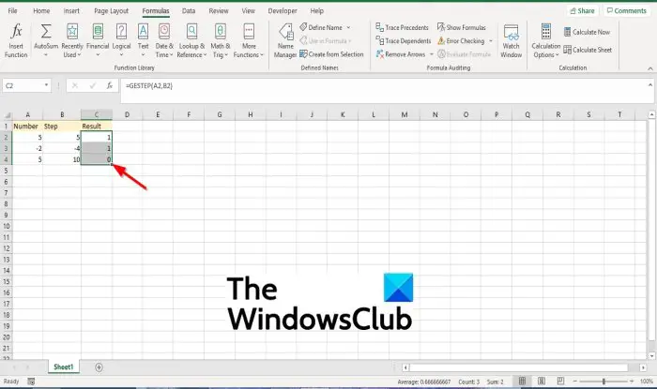Switch to Page Layout view in status bar
Screen dimensions: 657x389
542,382
